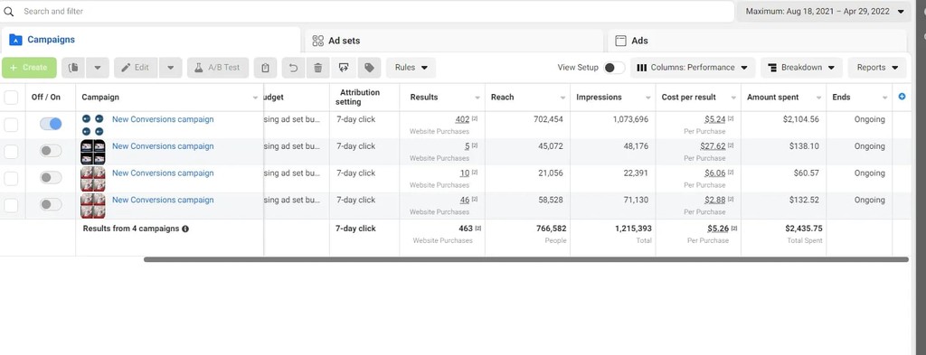This screenshot has width=926, height=355.
Task: Click thumbnail of the 21,056 reach campaign
Action: (x=93, y=179)
